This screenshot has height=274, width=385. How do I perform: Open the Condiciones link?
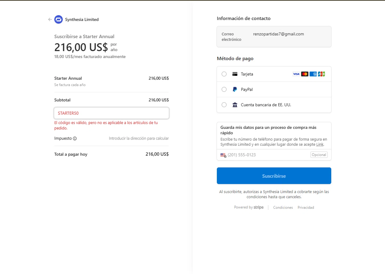pos(283,207)
